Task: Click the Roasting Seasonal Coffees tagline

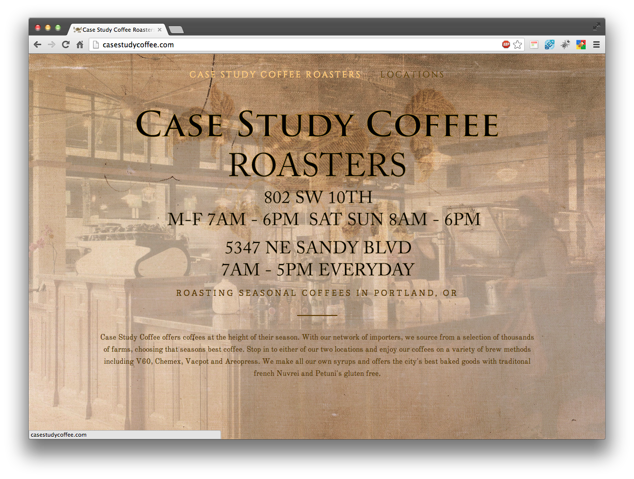Action: pyautogui.click(x=317, y=293)
